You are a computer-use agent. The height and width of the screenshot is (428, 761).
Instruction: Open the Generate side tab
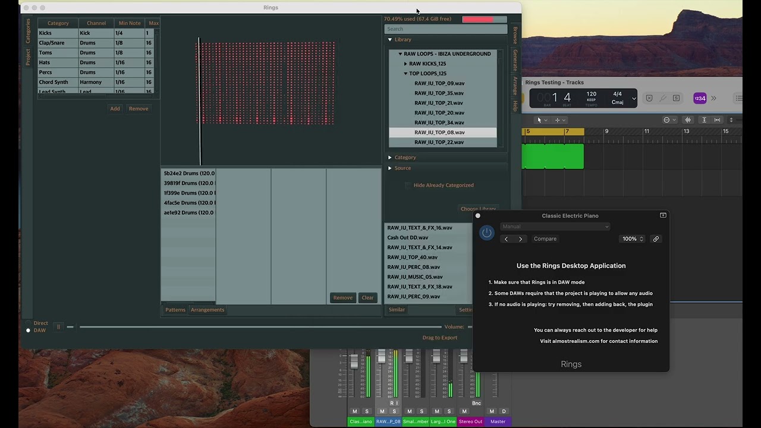tap(515, 60)
